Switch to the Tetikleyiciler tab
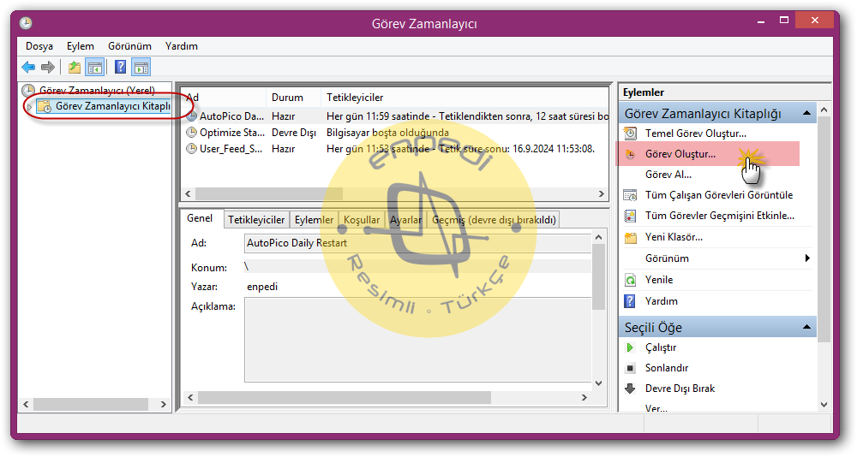 256,219
